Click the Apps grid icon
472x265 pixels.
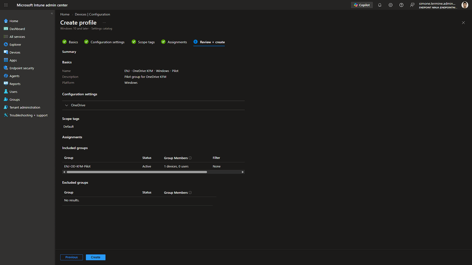(x=6, y=60)
